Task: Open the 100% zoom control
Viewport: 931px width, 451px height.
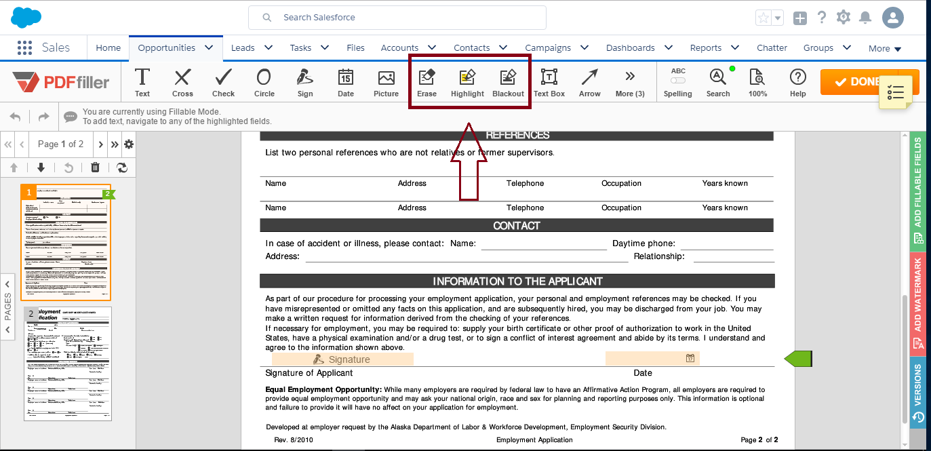Action: tap(757, 83)
